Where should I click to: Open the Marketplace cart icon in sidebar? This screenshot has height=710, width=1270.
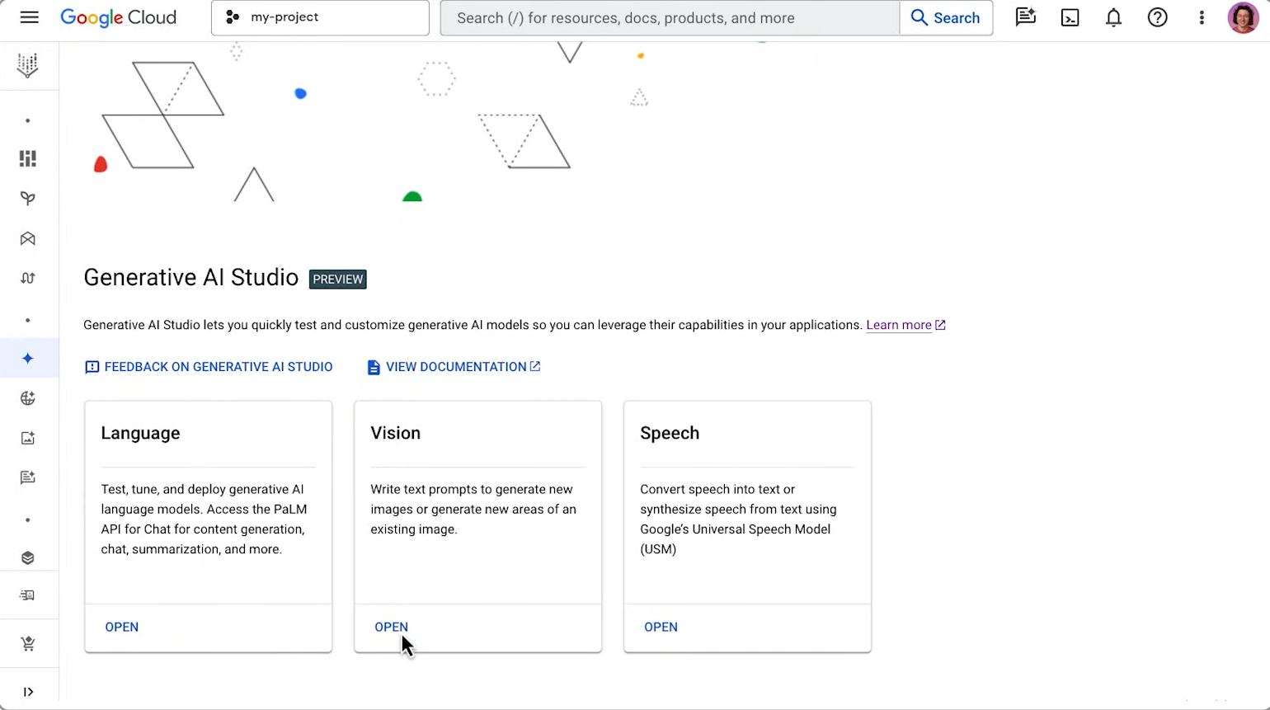point(27,643)
